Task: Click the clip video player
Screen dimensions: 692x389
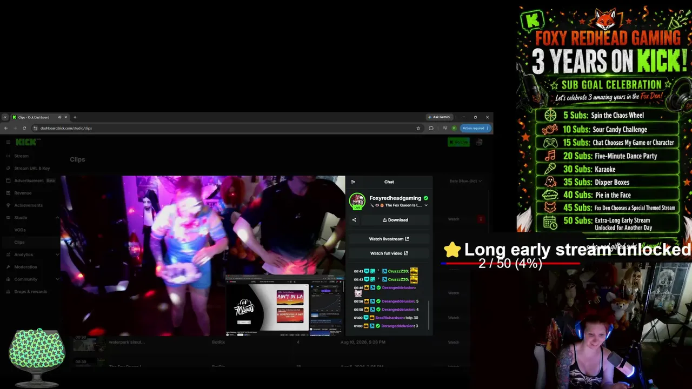Action: [203, 256]
